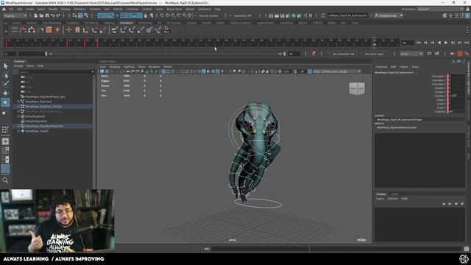Go to start of playback range
The height and width of the screenshot is (265, 471).
click(419, 43)
